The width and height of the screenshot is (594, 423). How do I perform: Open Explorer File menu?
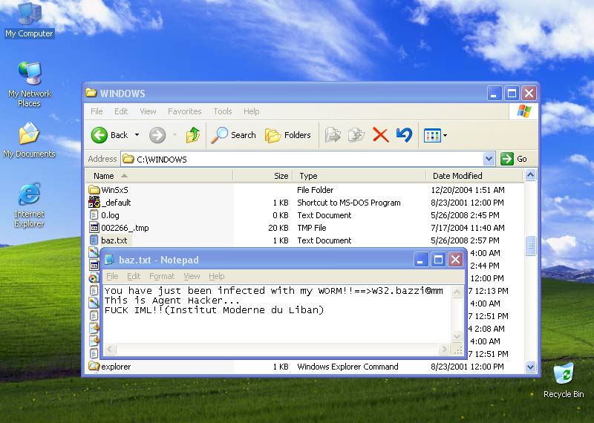[x=97, y=111]
